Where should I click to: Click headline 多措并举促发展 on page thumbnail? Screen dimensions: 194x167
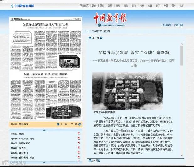click(x=46, y=74)
